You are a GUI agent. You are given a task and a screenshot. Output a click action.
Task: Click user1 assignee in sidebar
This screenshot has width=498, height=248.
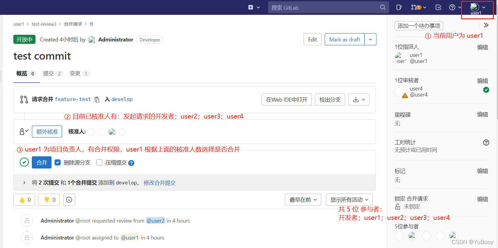(x=411, y=58)
